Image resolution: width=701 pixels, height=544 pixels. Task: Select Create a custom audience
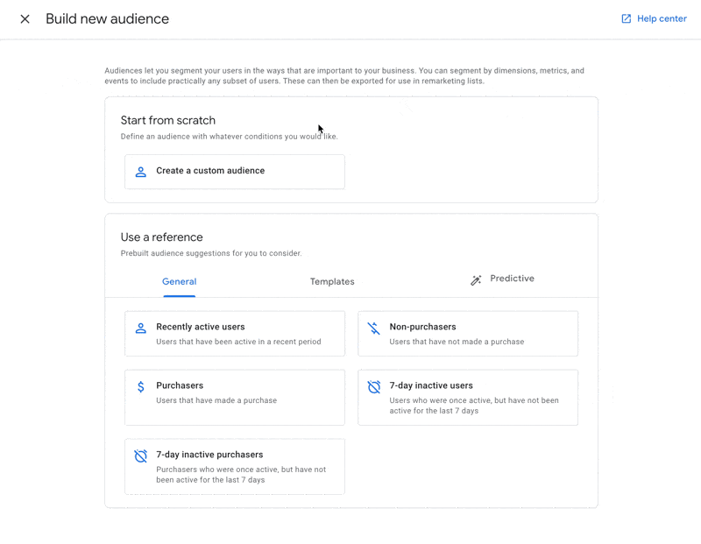[x=235, y=172]
